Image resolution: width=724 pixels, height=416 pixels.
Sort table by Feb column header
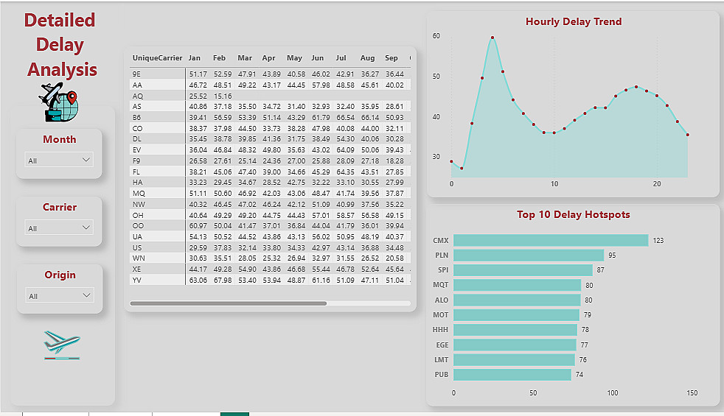pyautogui.click(x=219, y=58)
